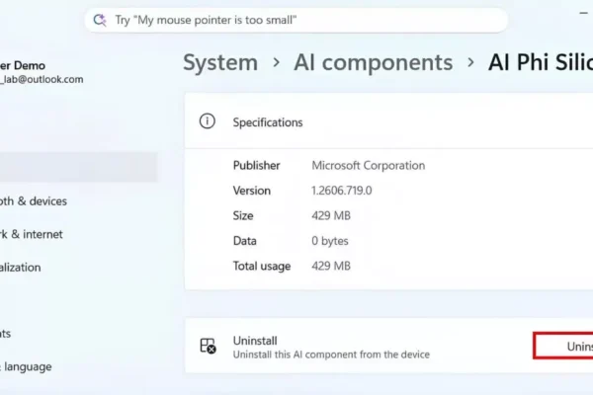Click the AI Phi Silica page title

pyautogui.click(x=541, y=62)
